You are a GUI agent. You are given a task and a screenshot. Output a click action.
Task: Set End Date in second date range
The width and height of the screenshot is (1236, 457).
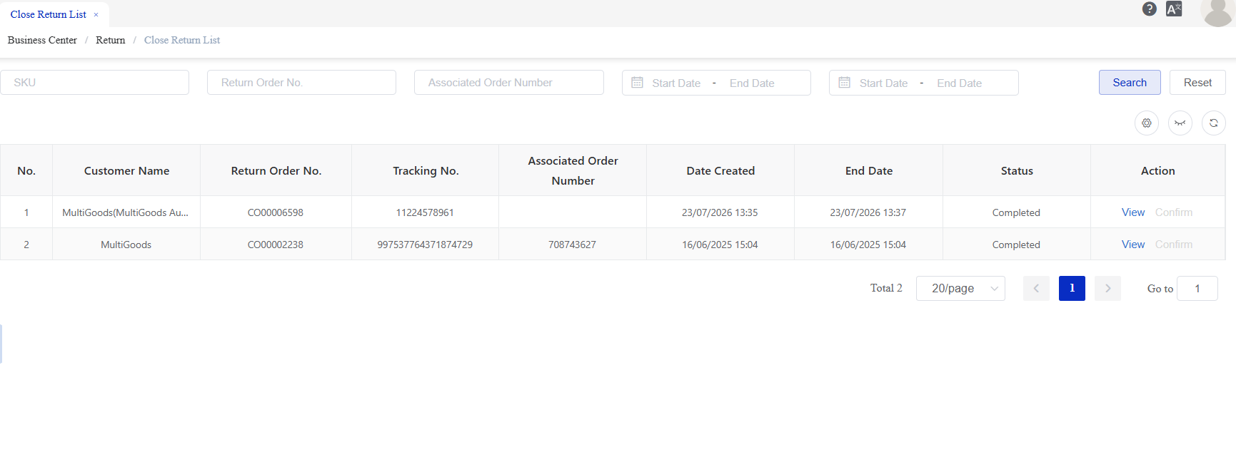pos(959,83)
